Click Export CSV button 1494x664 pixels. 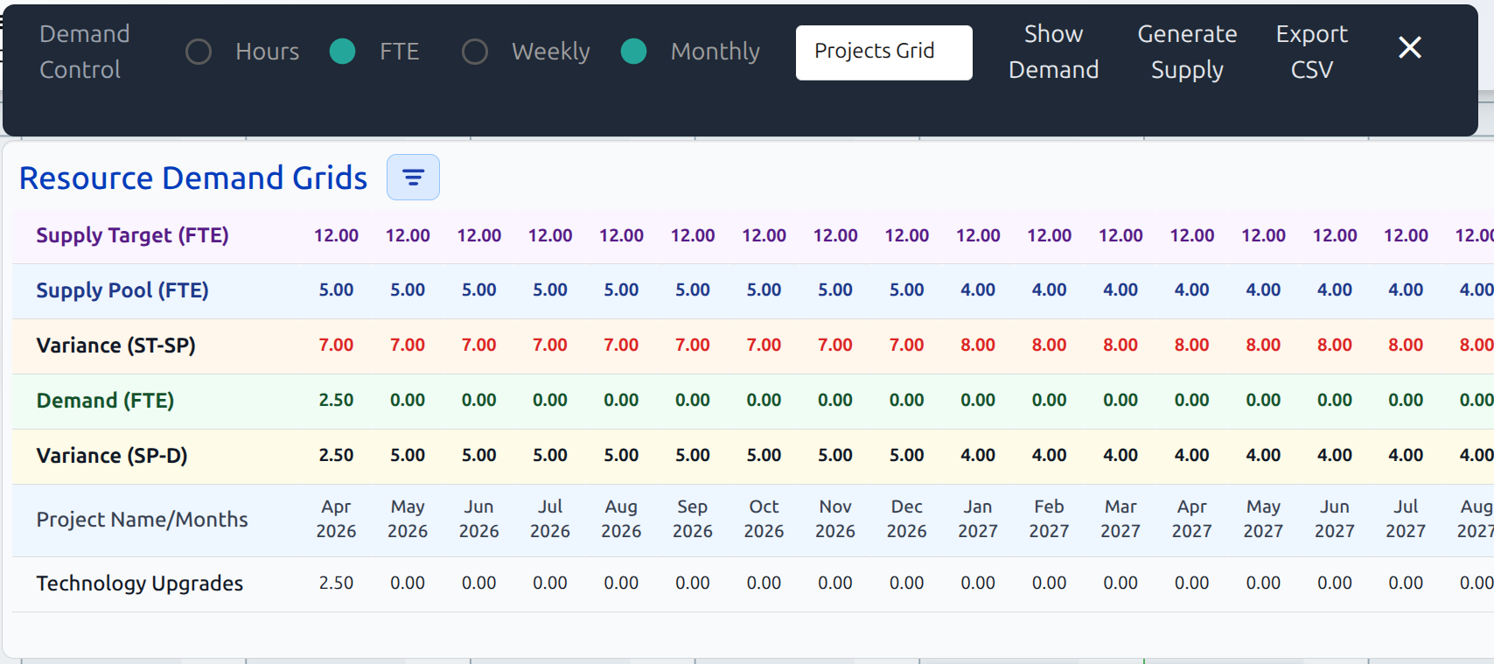pos(1311,52)
